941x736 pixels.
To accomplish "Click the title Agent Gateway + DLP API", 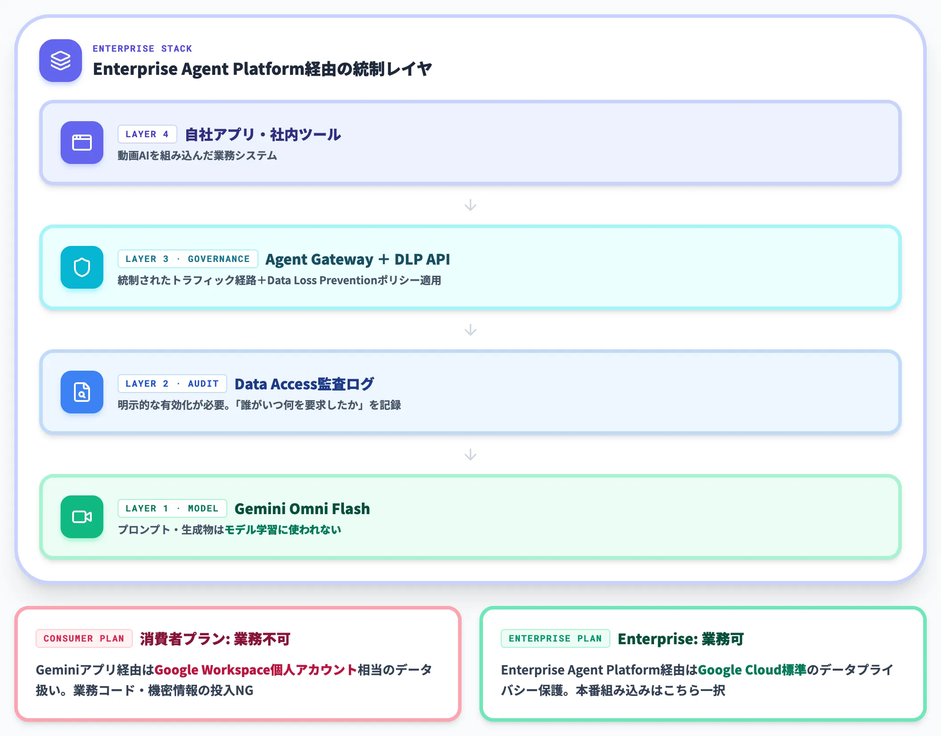I will (358, 259).
